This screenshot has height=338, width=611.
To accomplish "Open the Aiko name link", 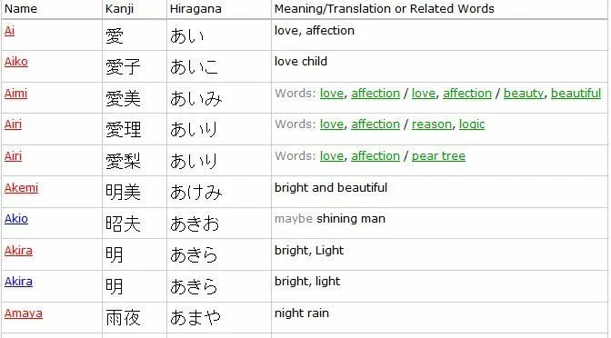I will [16, 62].
